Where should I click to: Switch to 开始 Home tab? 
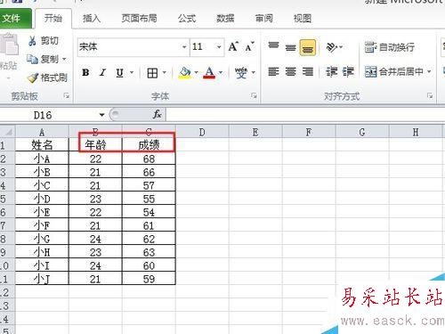(x=53, y=19)
